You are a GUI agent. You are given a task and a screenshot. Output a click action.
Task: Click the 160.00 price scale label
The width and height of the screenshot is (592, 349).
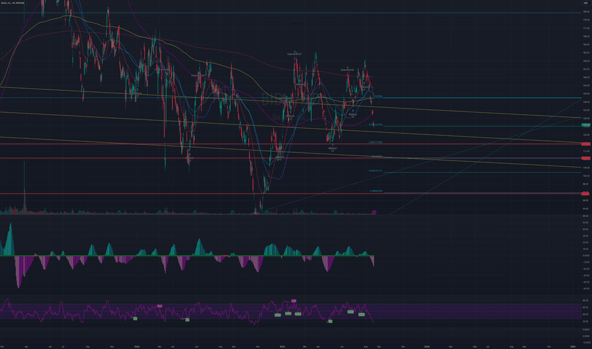[586, 53]
